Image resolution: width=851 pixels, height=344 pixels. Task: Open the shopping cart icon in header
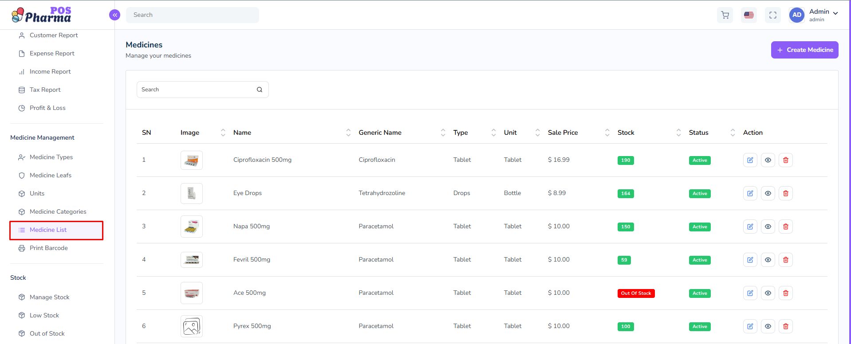(x=725, y=15)
